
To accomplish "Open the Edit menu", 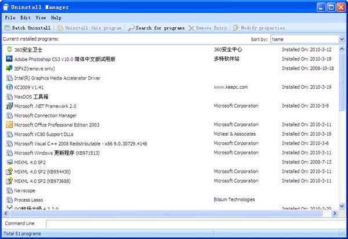I will tap(26, 17).
